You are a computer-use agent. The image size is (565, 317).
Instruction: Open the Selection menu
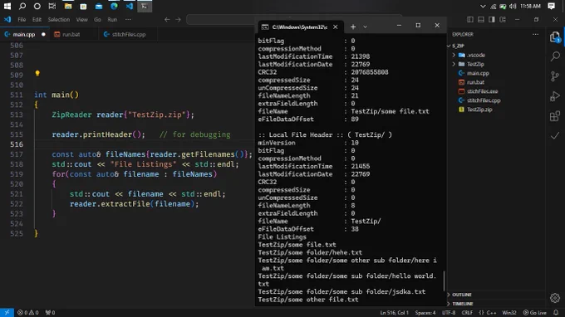pos(59,19)
